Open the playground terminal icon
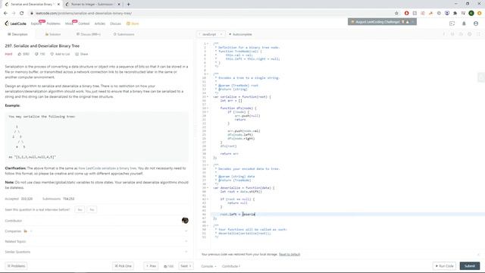This screenshot has height=273, width=485. pyautogui.click(x=452, y=24)
